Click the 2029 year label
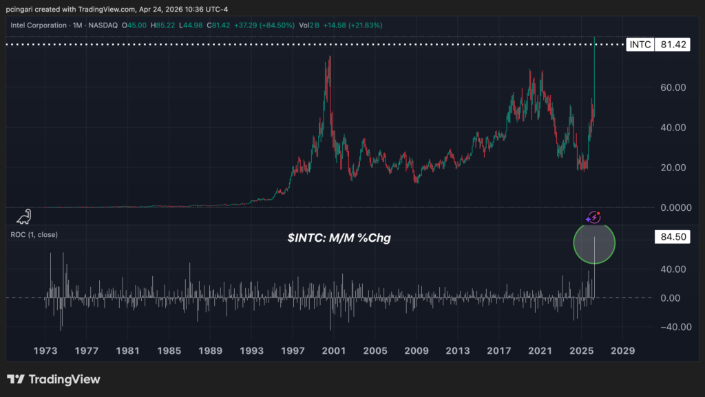Screen dimensions: 705x397 pyautogui.click(x=622, y=351)
